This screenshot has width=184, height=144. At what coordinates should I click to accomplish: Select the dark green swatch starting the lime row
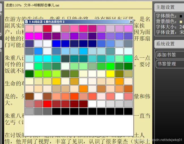pyautogui.click(x=29, y=74)
